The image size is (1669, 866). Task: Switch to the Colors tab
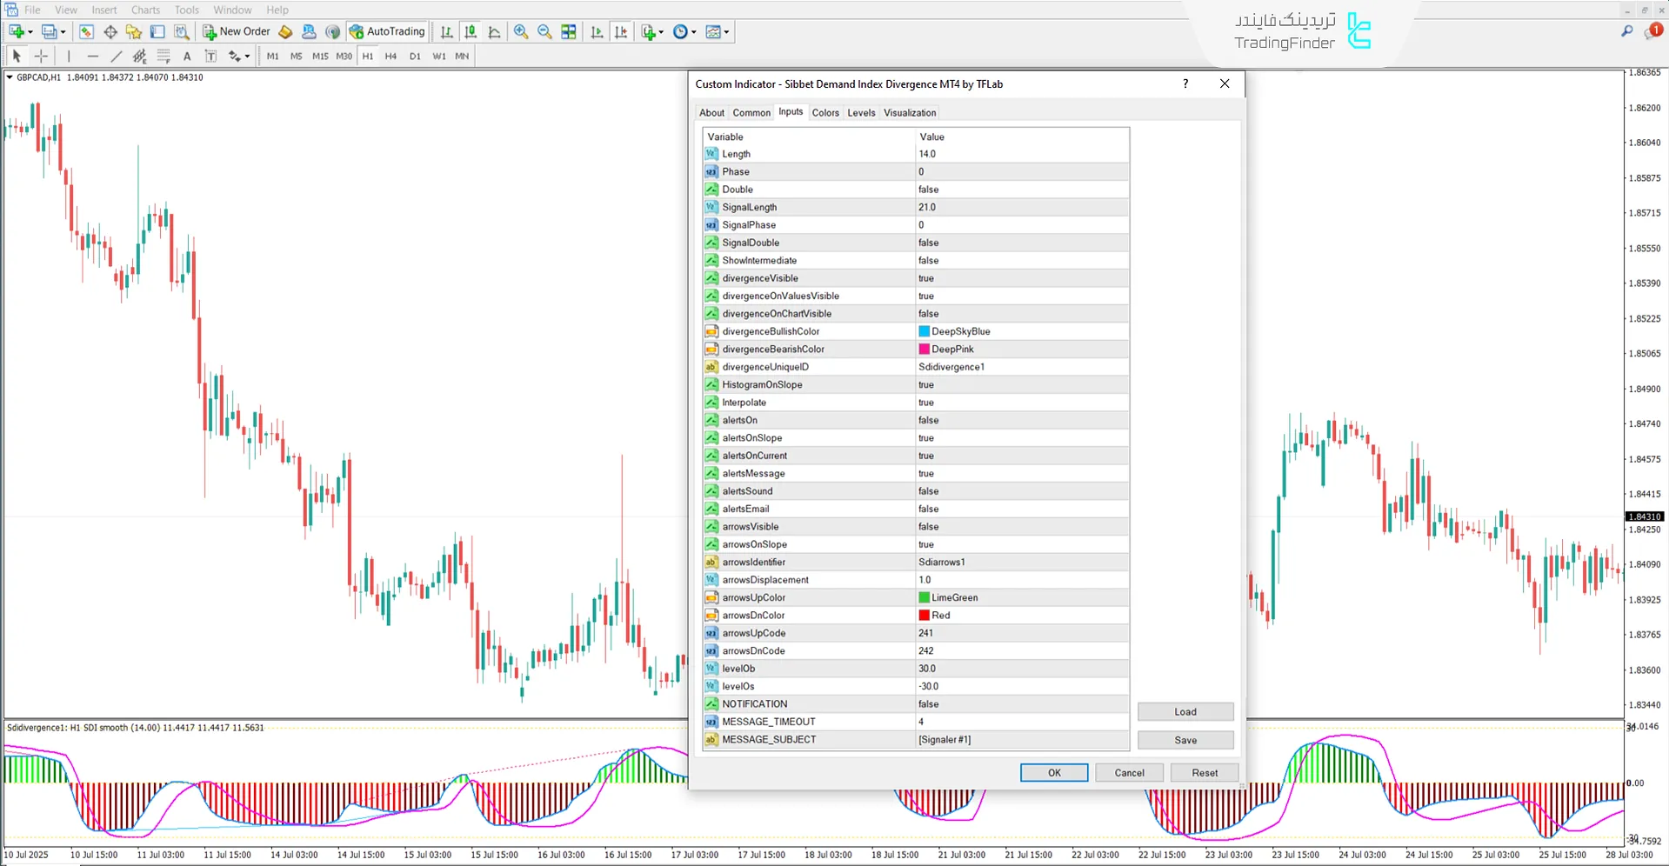(x=825, y=112)
